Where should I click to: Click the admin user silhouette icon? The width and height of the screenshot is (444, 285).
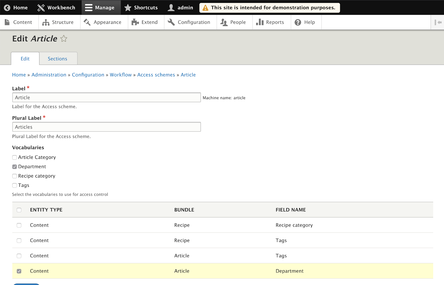(171, 8)
